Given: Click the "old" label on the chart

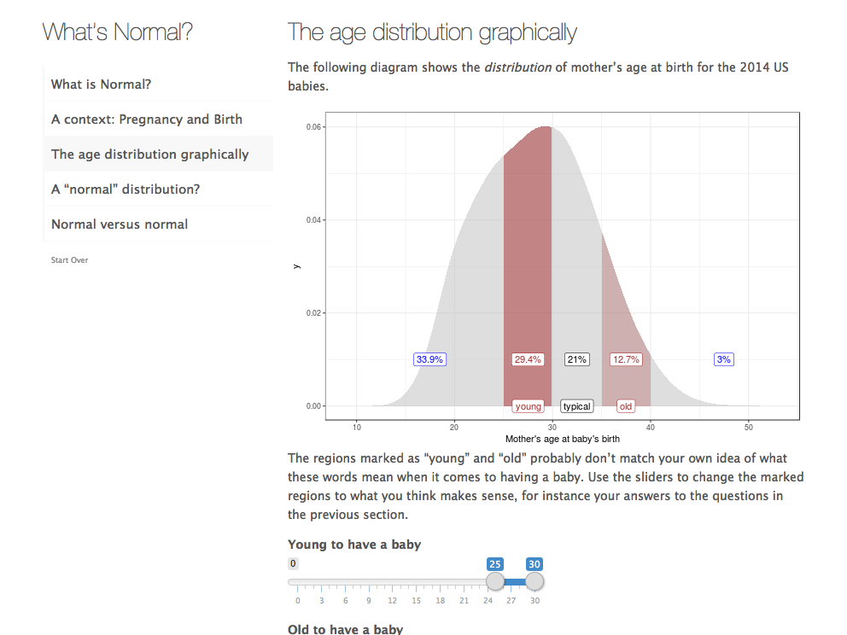Looking at the screenshot, I should (x=626, y=406).
